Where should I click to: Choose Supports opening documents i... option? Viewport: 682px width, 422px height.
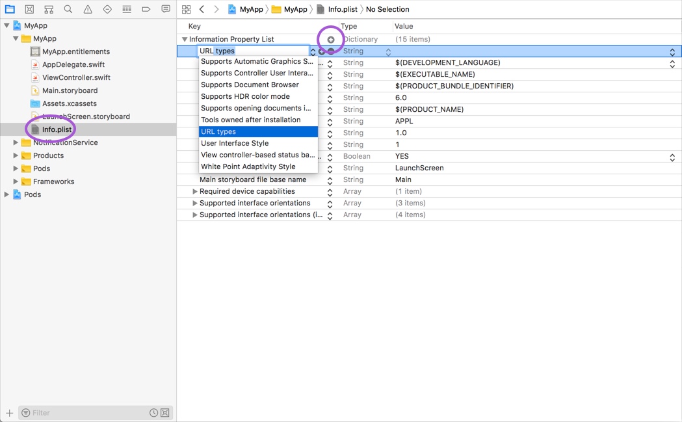[x=258, y=109]
